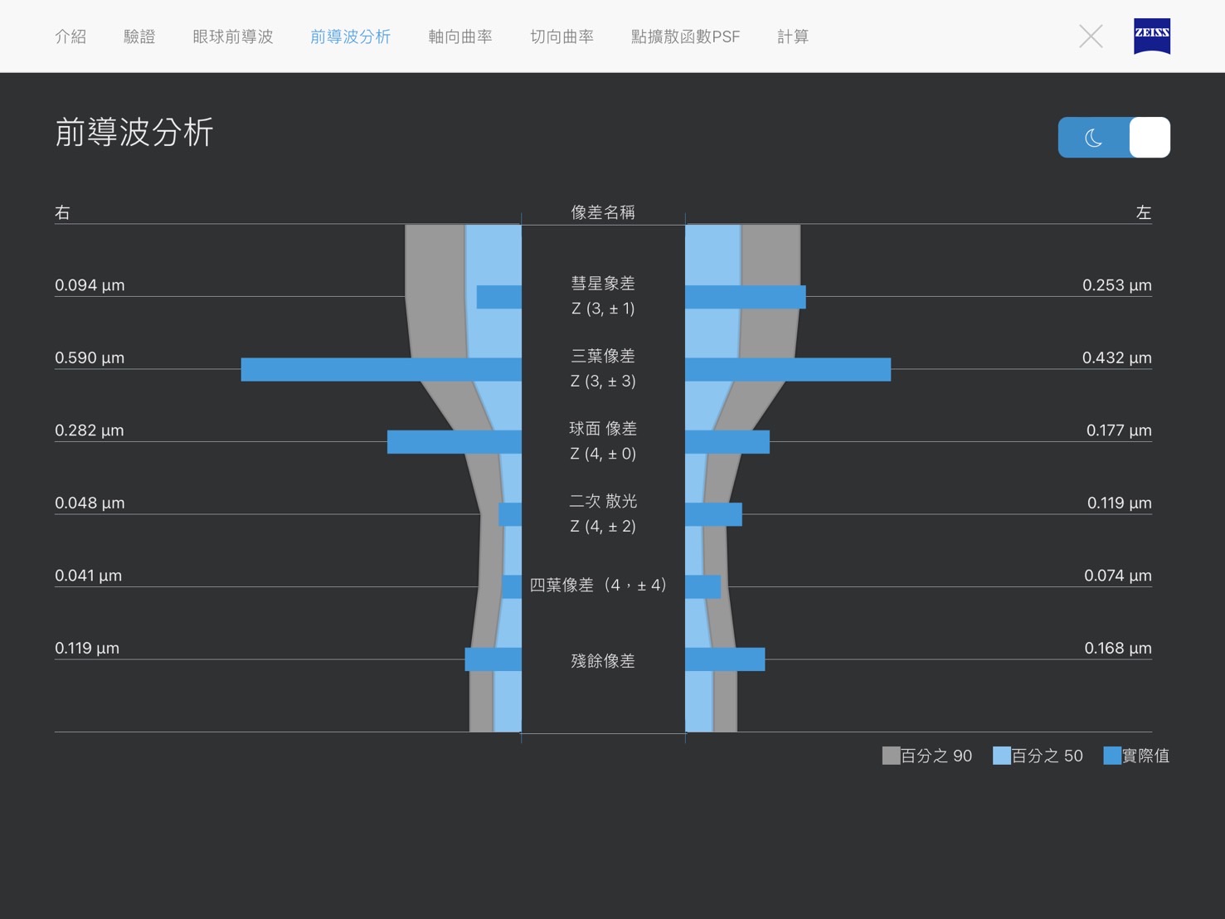This screenshot has width=1225, height=919.
Task: Click the 左 eye header
Action: coord(1144,212)
